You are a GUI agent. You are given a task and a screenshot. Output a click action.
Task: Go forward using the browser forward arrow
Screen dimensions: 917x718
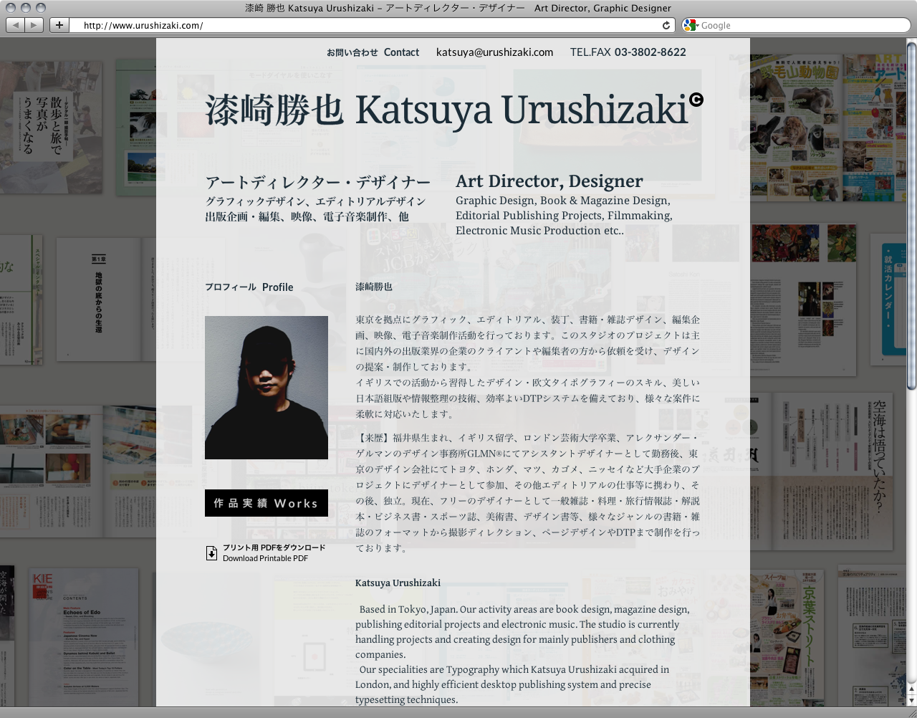tap(34, 25)
